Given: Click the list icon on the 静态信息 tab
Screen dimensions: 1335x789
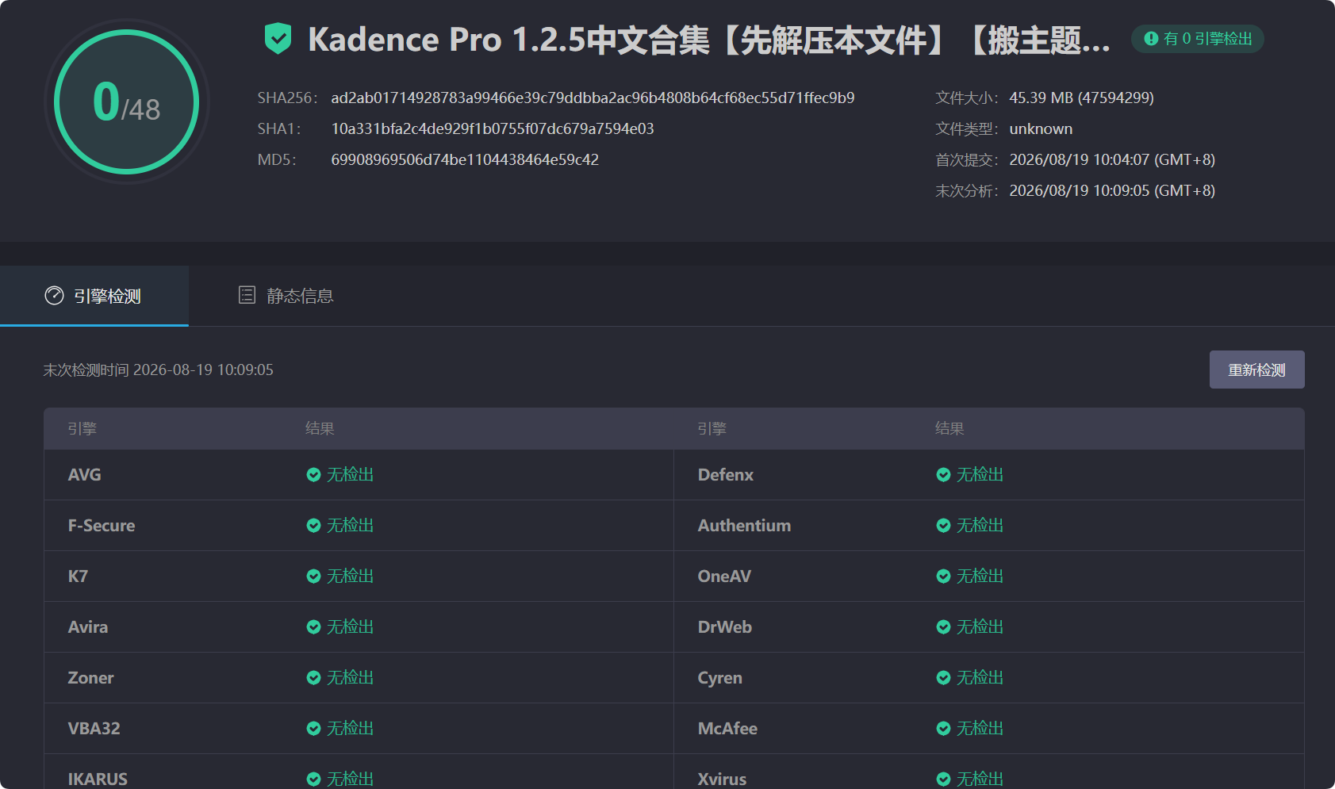Looking at the screenshot, I should tap(247, 295).
